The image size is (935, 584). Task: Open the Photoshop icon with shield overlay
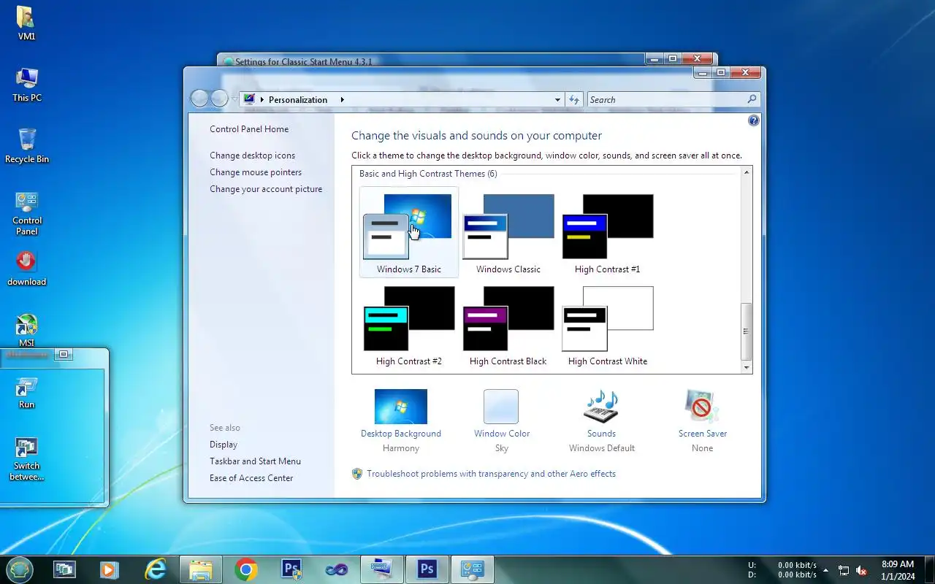(291, 569)
